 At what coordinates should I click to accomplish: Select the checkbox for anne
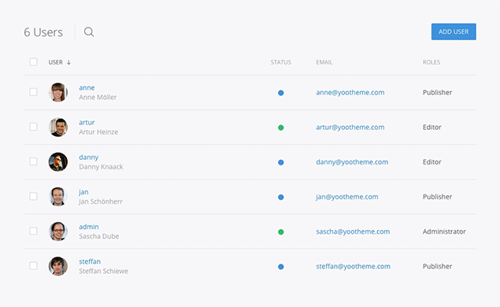(x=33, y=92)
